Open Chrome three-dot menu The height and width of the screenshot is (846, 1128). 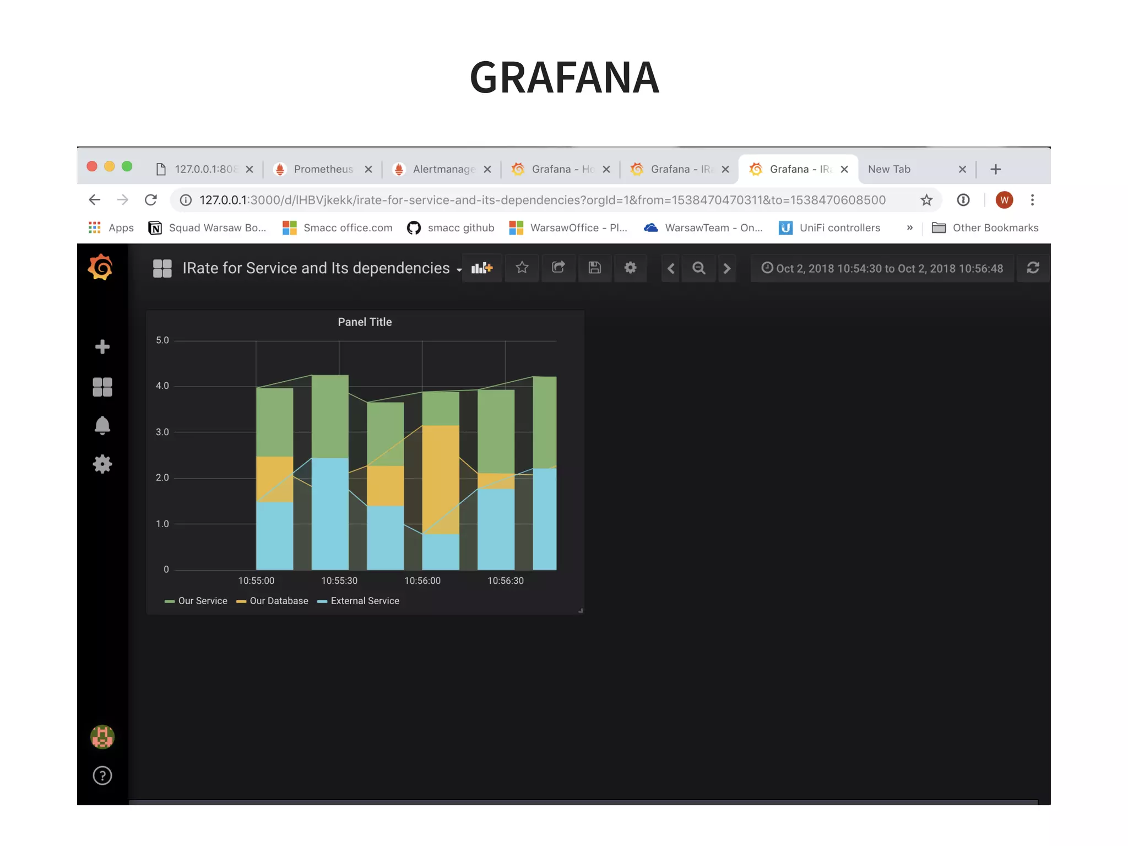tap(1033, 200)
